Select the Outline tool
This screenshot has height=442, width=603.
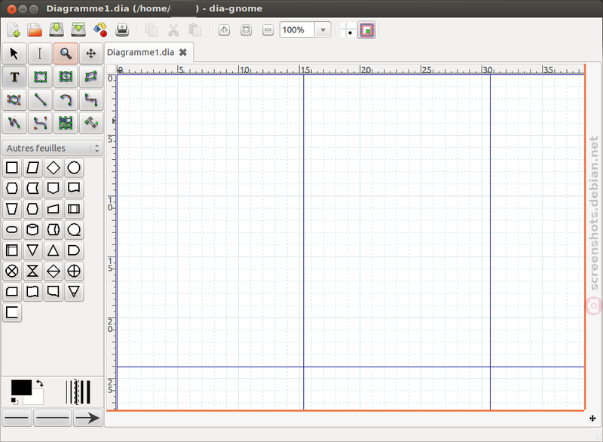pyautogui.click(x=90, y=123)
